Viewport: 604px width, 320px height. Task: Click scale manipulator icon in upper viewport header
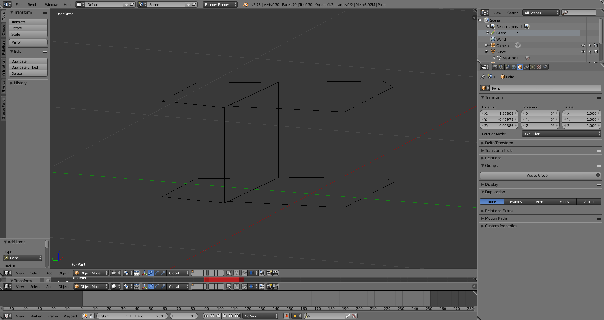[163, 273]
